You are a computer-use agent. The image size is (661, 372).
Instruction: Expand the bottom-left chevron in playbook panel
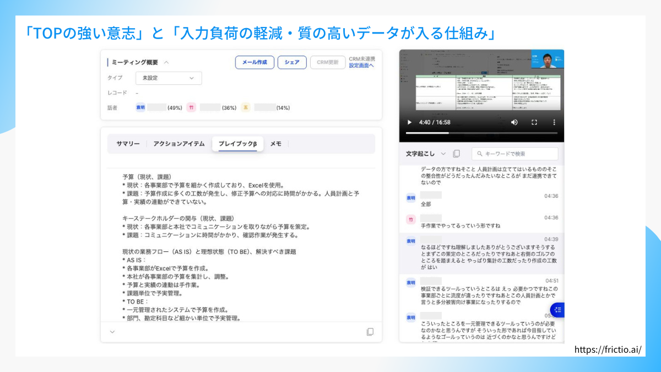[x=112, y=332]
